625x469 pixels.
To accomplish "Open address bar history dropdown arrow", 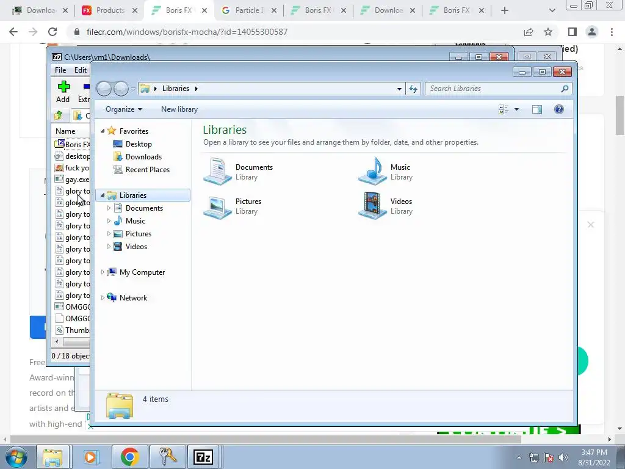I will pyautogui.click(x=399, y=89).
